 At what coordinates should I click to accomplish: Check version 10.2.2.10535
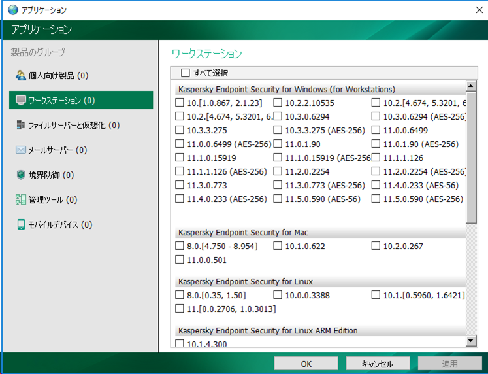278,103
